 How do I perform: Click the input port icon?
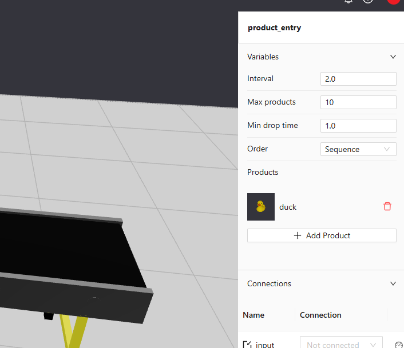pos(247,345)
